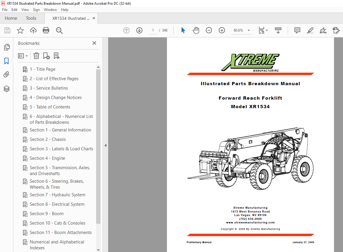Image resolution: width=343 pixels, height=252 pixels.
Task: Jump to Section 6 - Steering, Brakes bookmark
Action: [57, 184]
